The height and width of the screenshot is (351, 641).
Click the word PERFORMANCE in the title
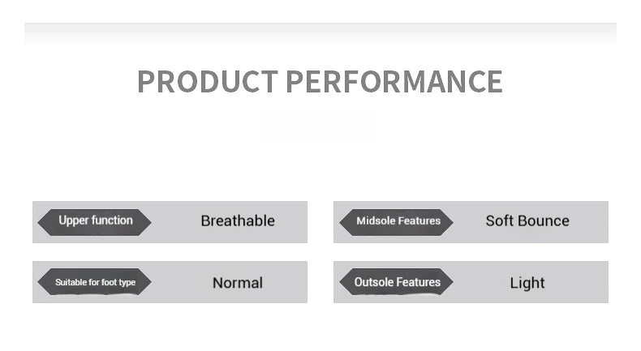(x=394, y=81)
